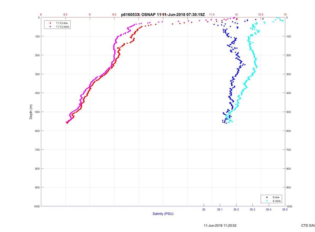Image resolution: width=315 pixels, height=232 pixels.
Task: Click the '1000' tick on the right depth axis
Action: [290, 207]
